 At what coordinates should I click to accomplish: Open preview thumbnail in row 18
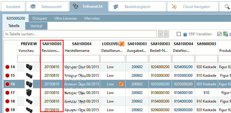tap(29, 101)
